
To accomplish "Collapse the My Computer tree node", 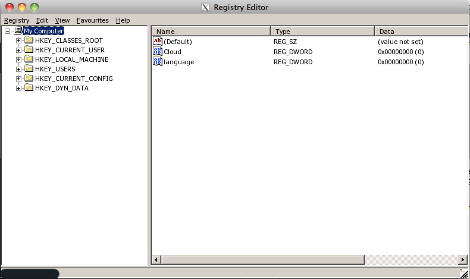I will pyautogui.click(x=8, y=31).
